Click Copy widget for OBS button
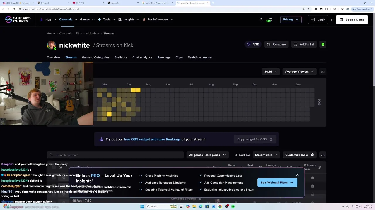 point(255,139)
